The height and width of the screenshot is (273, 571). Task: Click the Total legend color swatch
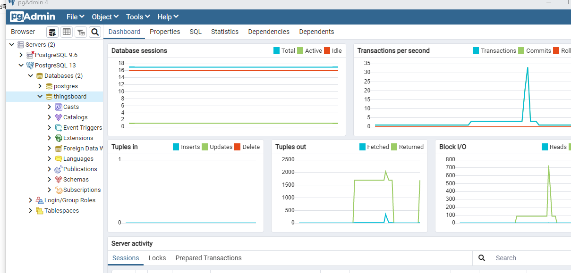pos(277,50)
